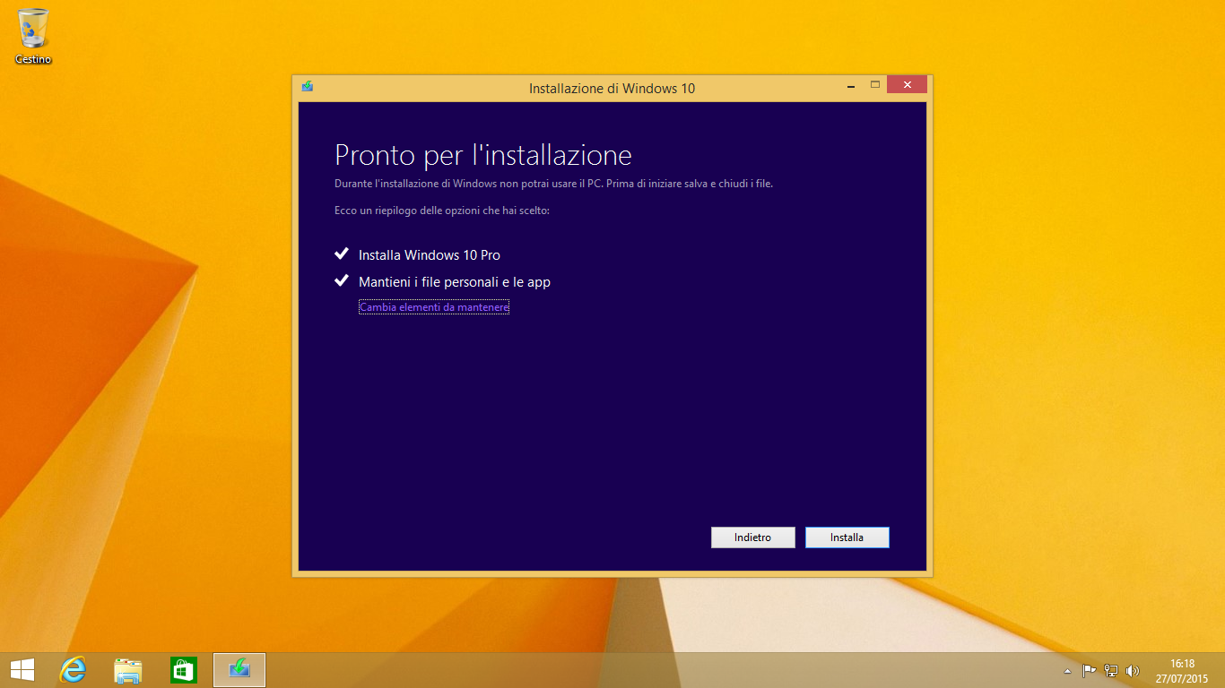Open Action Center via the flag tray icon

pyautogui.click(x=1088, y=669)
